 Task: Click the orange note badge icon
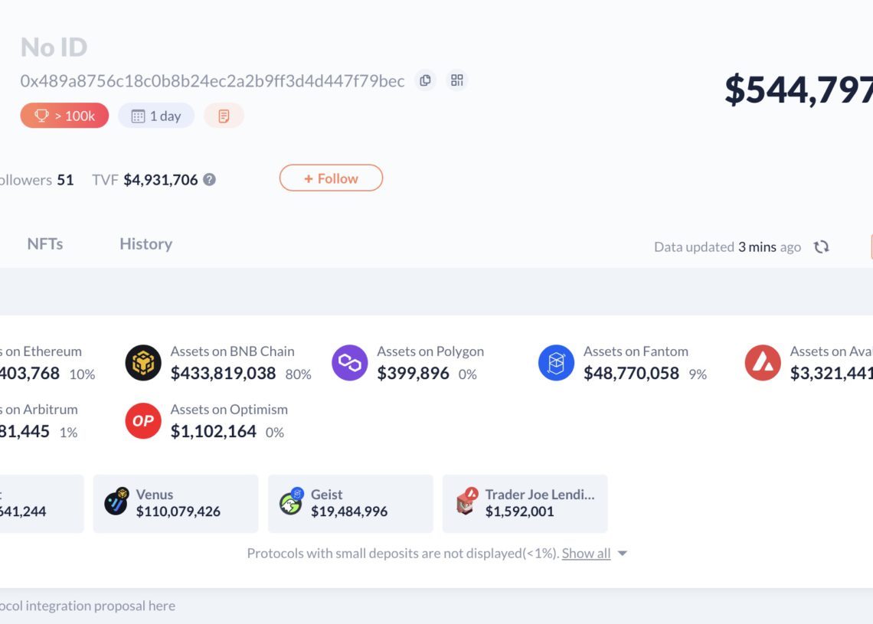(224, 116)
